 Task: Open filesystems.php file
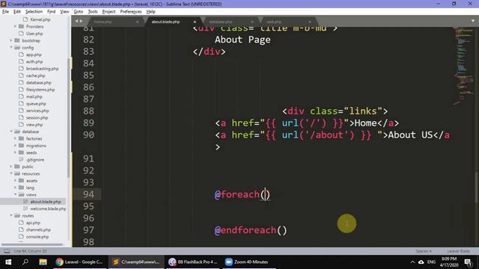(x=40, y=90)
